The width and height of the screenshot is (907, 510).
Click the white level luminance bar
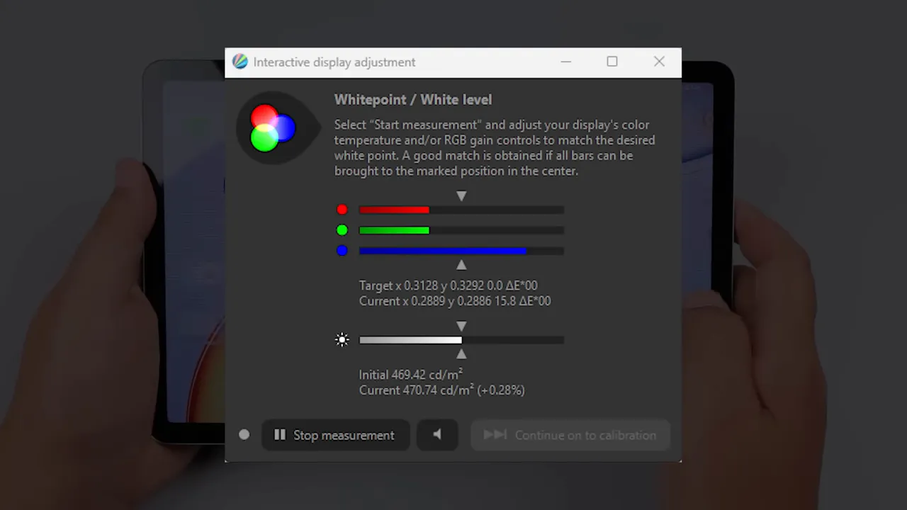(x=461, y=340)
